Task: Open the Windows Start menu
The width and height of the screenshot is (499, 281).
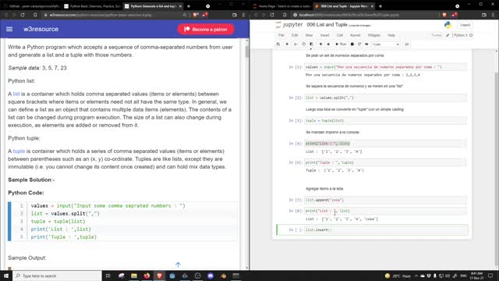Action: [x=6, y=276]
